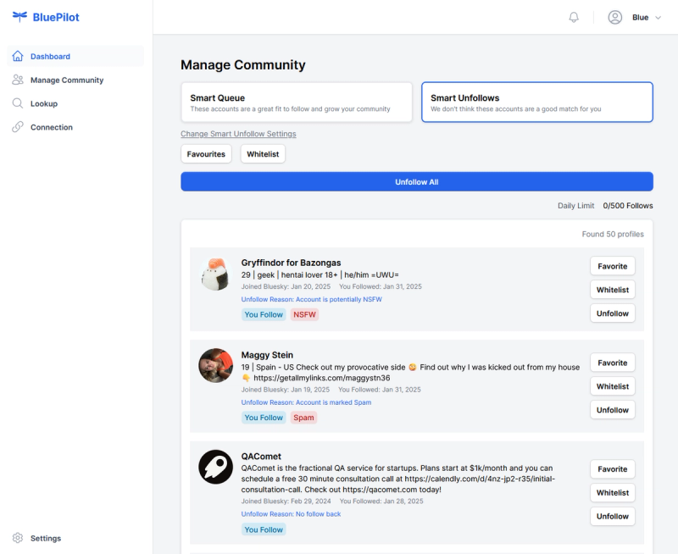Click the Favourites button

[x=206, y=154]
